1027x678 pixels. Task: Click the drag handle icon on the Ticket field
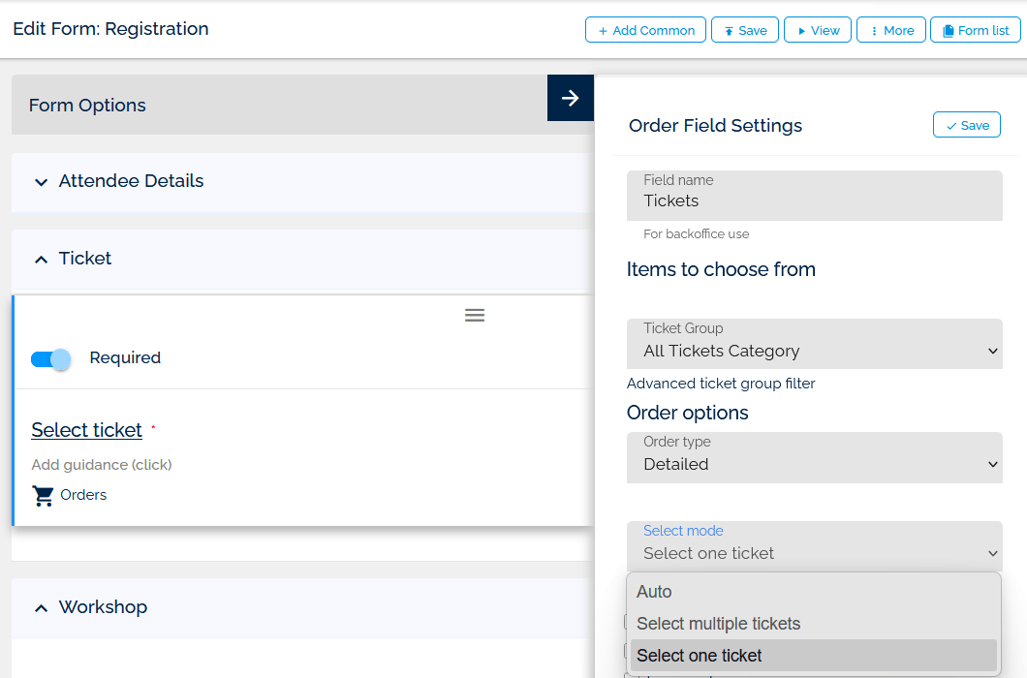click(474, 315)
